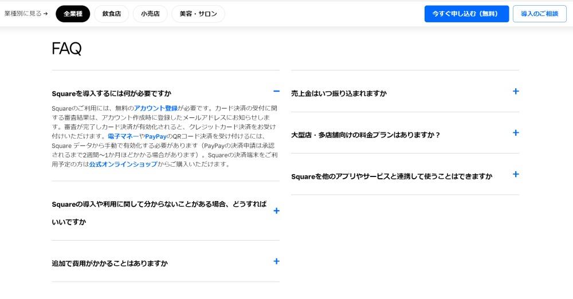Click the 売上金はいつ振り込まれますか question title
This screenshot has width=573, height=299.
coord(339,93)
